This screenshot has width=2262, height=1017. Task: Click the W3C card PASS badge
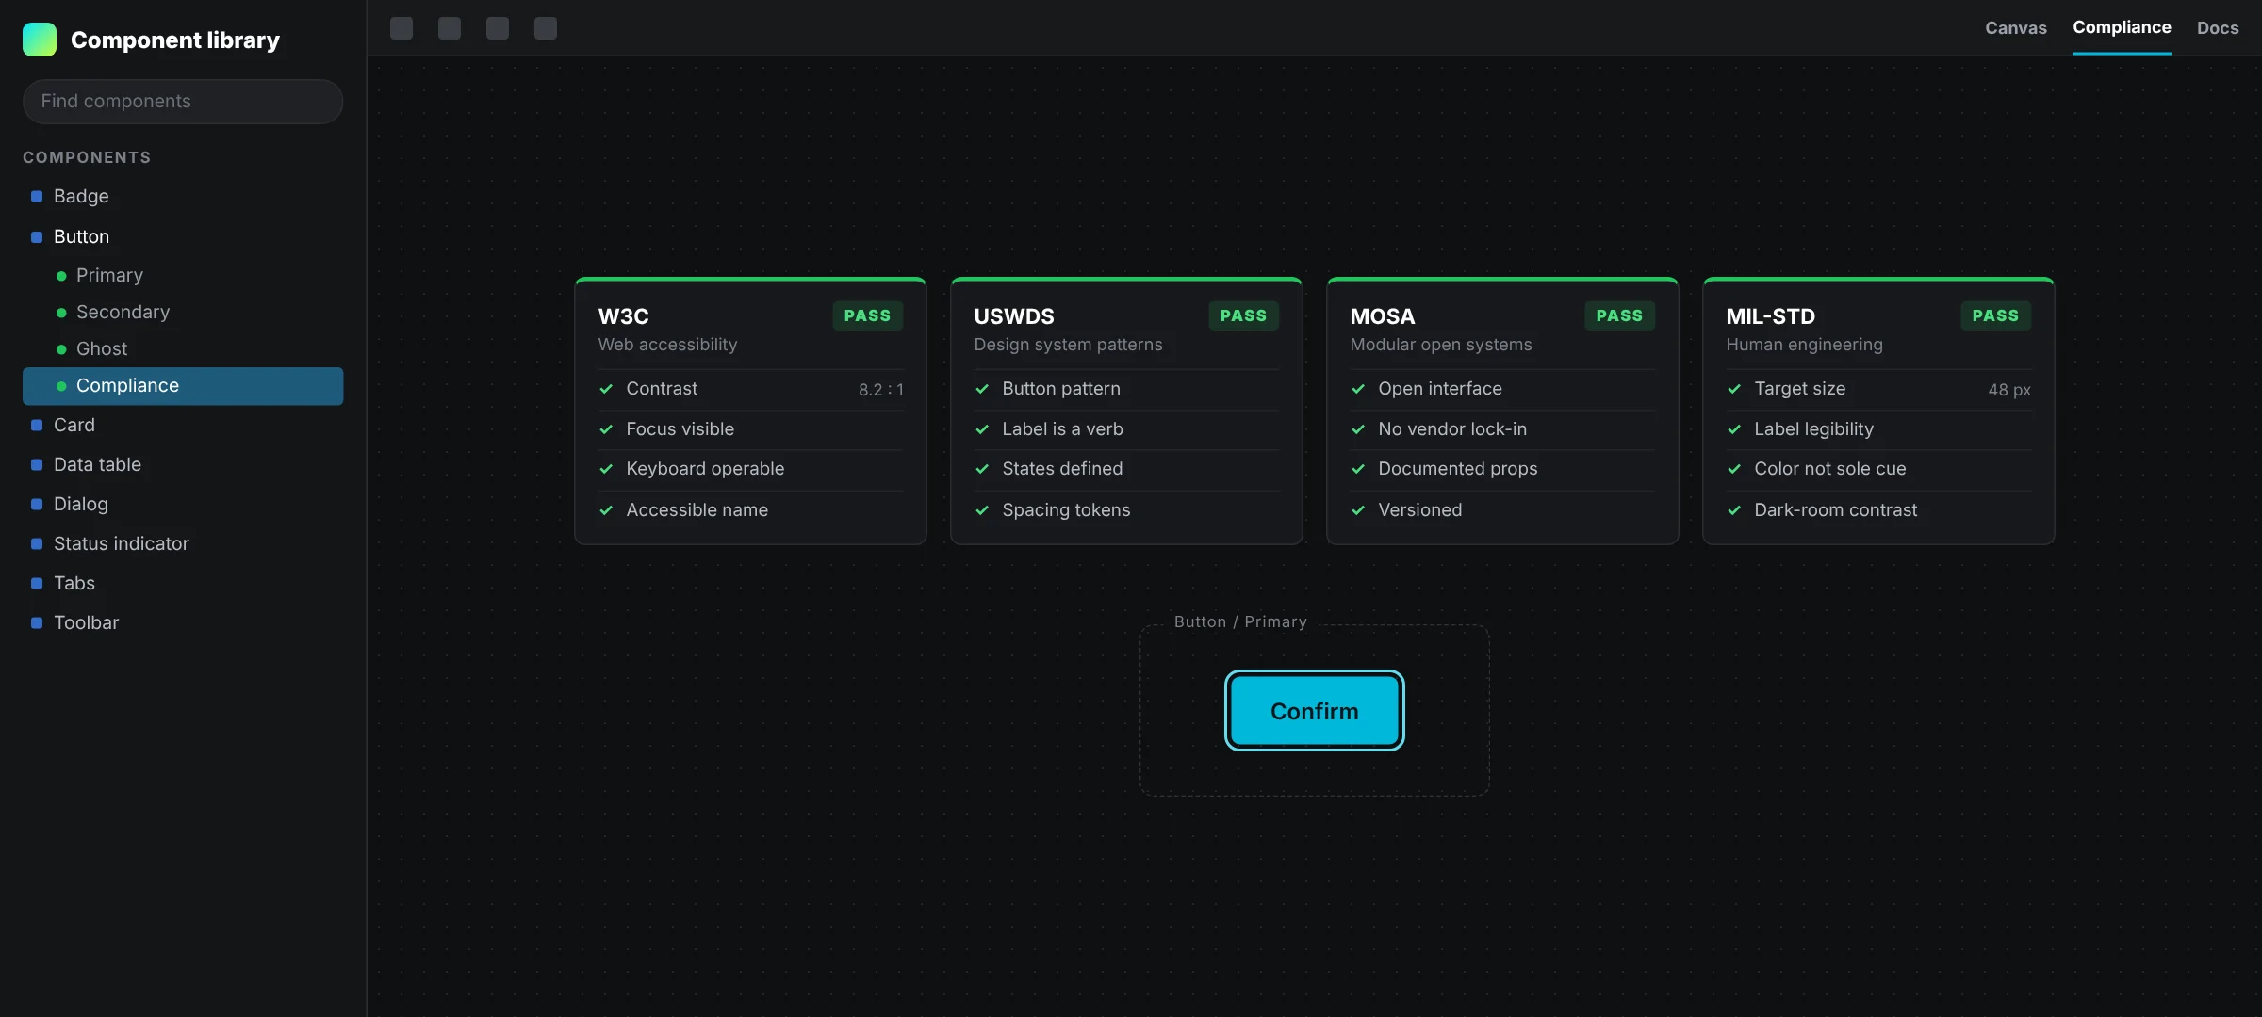pos(867,315)
